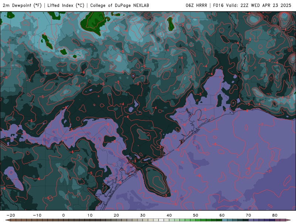Screen dimensions: 296x222
Task: Click the 80 colorbar tick label
Action: (275, 215)
